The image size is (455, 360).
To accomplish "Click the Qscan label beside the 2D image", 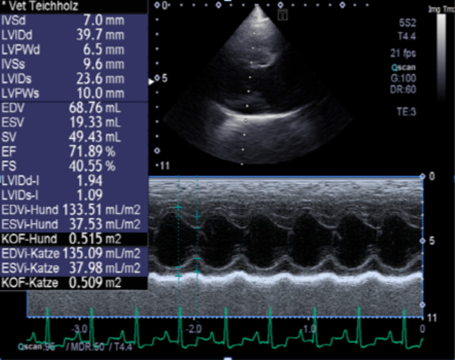I will 403,67.
